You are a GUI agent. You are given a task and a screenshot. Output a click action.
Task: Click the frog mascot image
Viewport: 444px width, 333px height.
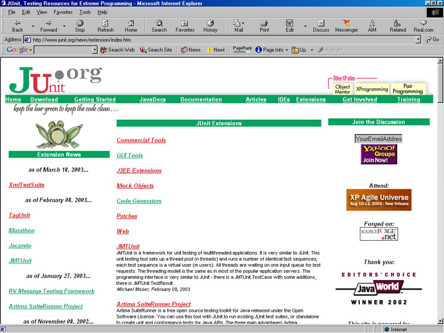[x=59, y=134]
